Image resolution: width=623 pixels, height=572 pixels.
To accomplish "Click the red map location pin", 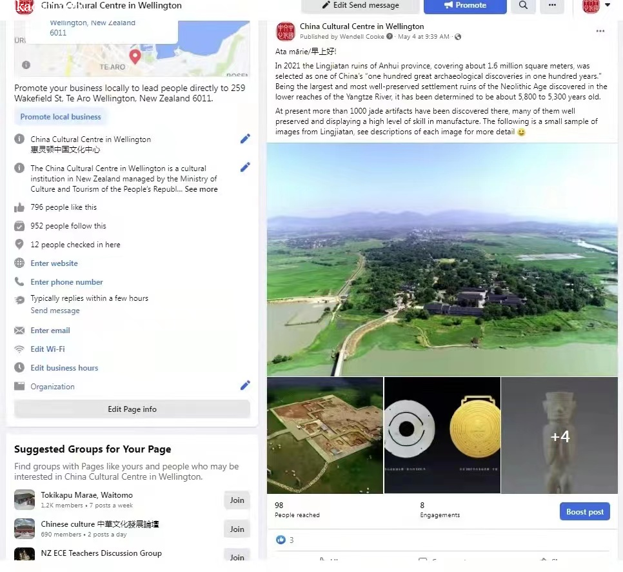I will tap(135, 57).
